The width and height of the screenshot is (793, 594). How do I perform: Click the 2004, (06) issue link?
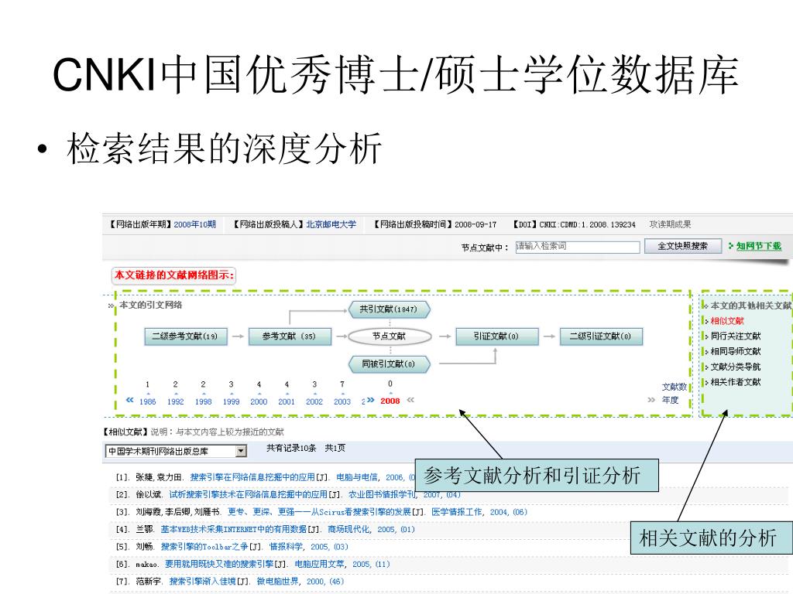(x=508, y=512)
